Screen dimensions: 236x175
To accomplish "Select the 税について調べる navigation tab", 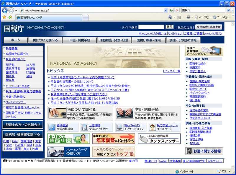I will coord(45,40).
